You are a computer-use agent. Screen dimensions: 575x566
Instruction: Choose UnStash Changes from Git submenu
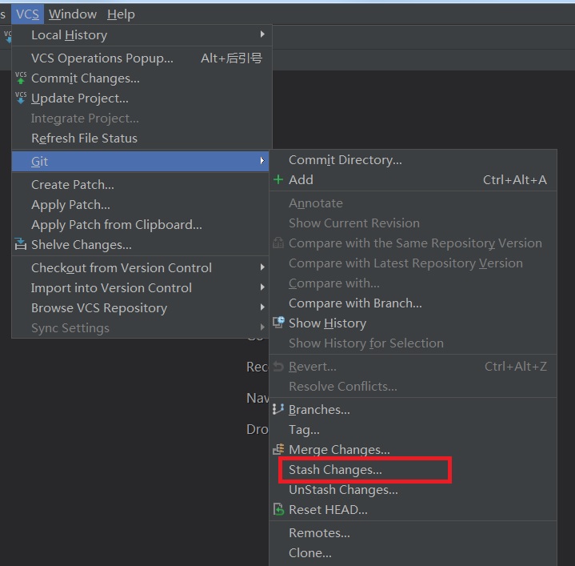pos(343,490)
